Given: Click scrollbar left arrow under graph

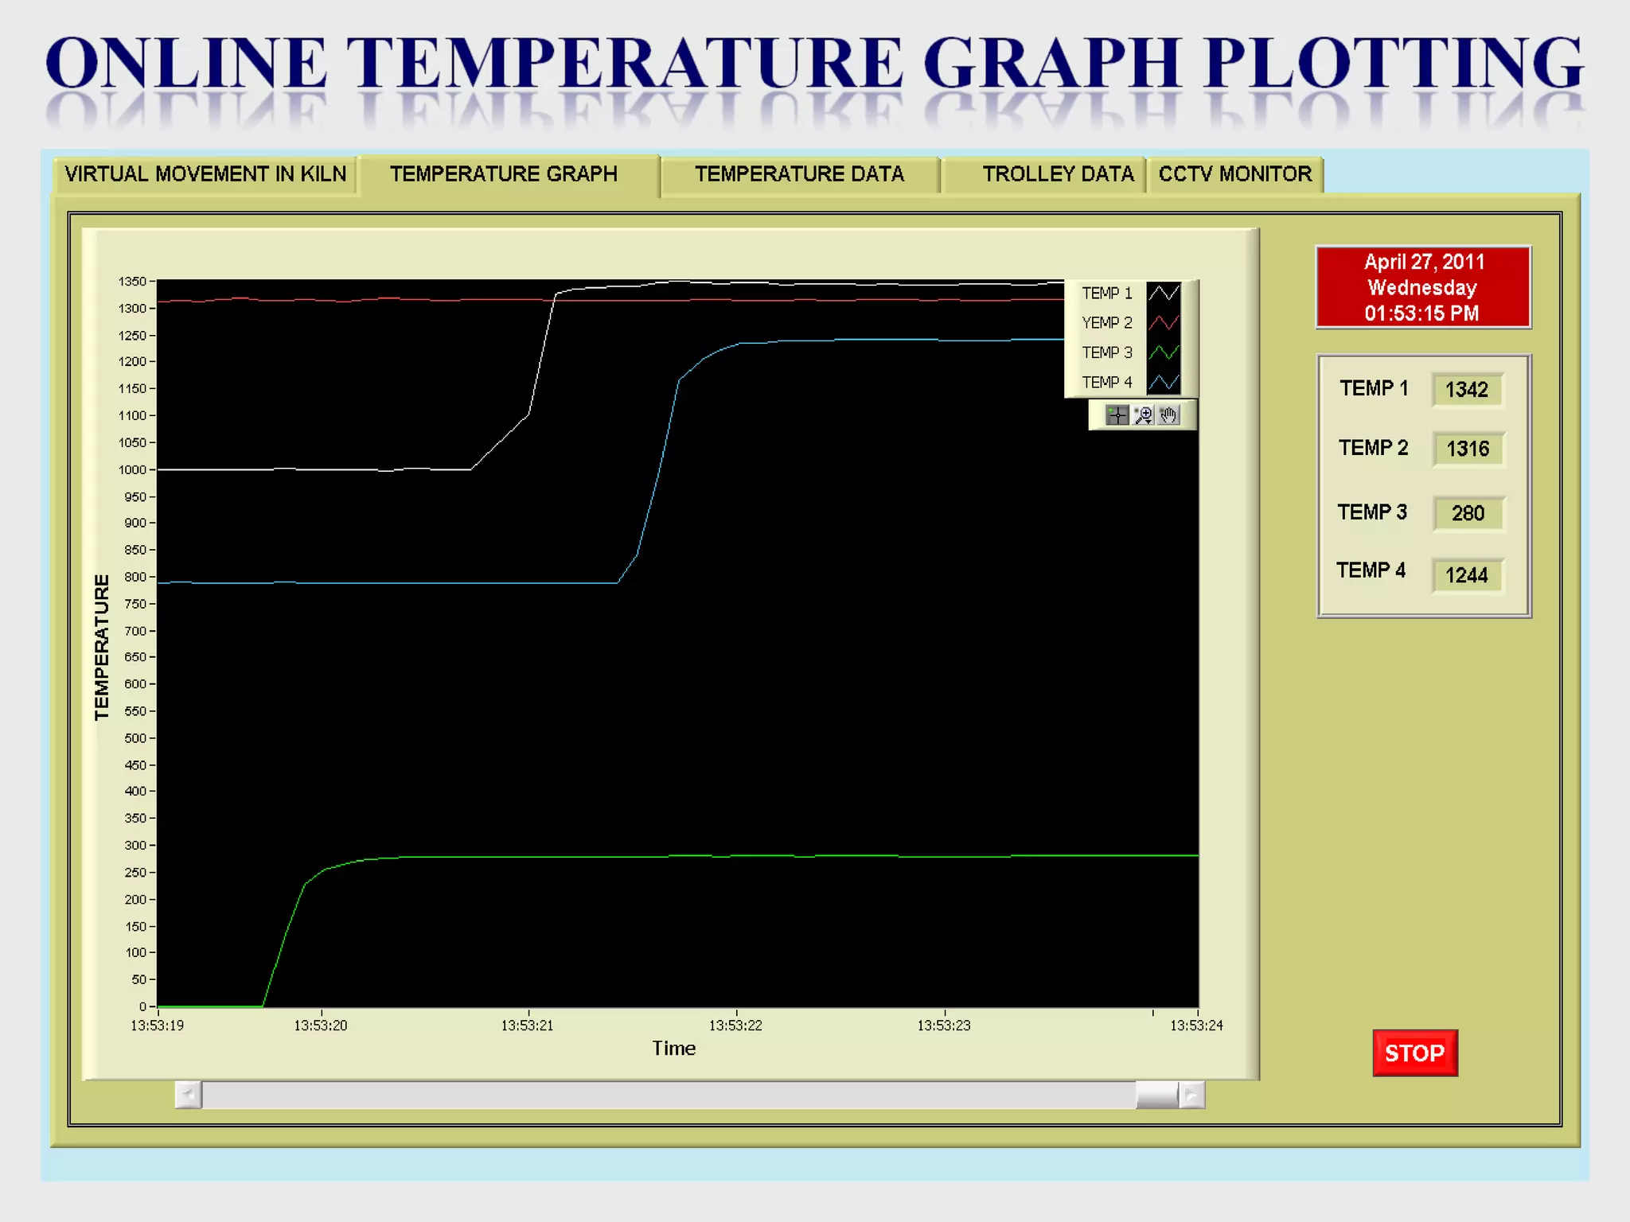Looking at the screenshot, I should (x=189, y=1095).
